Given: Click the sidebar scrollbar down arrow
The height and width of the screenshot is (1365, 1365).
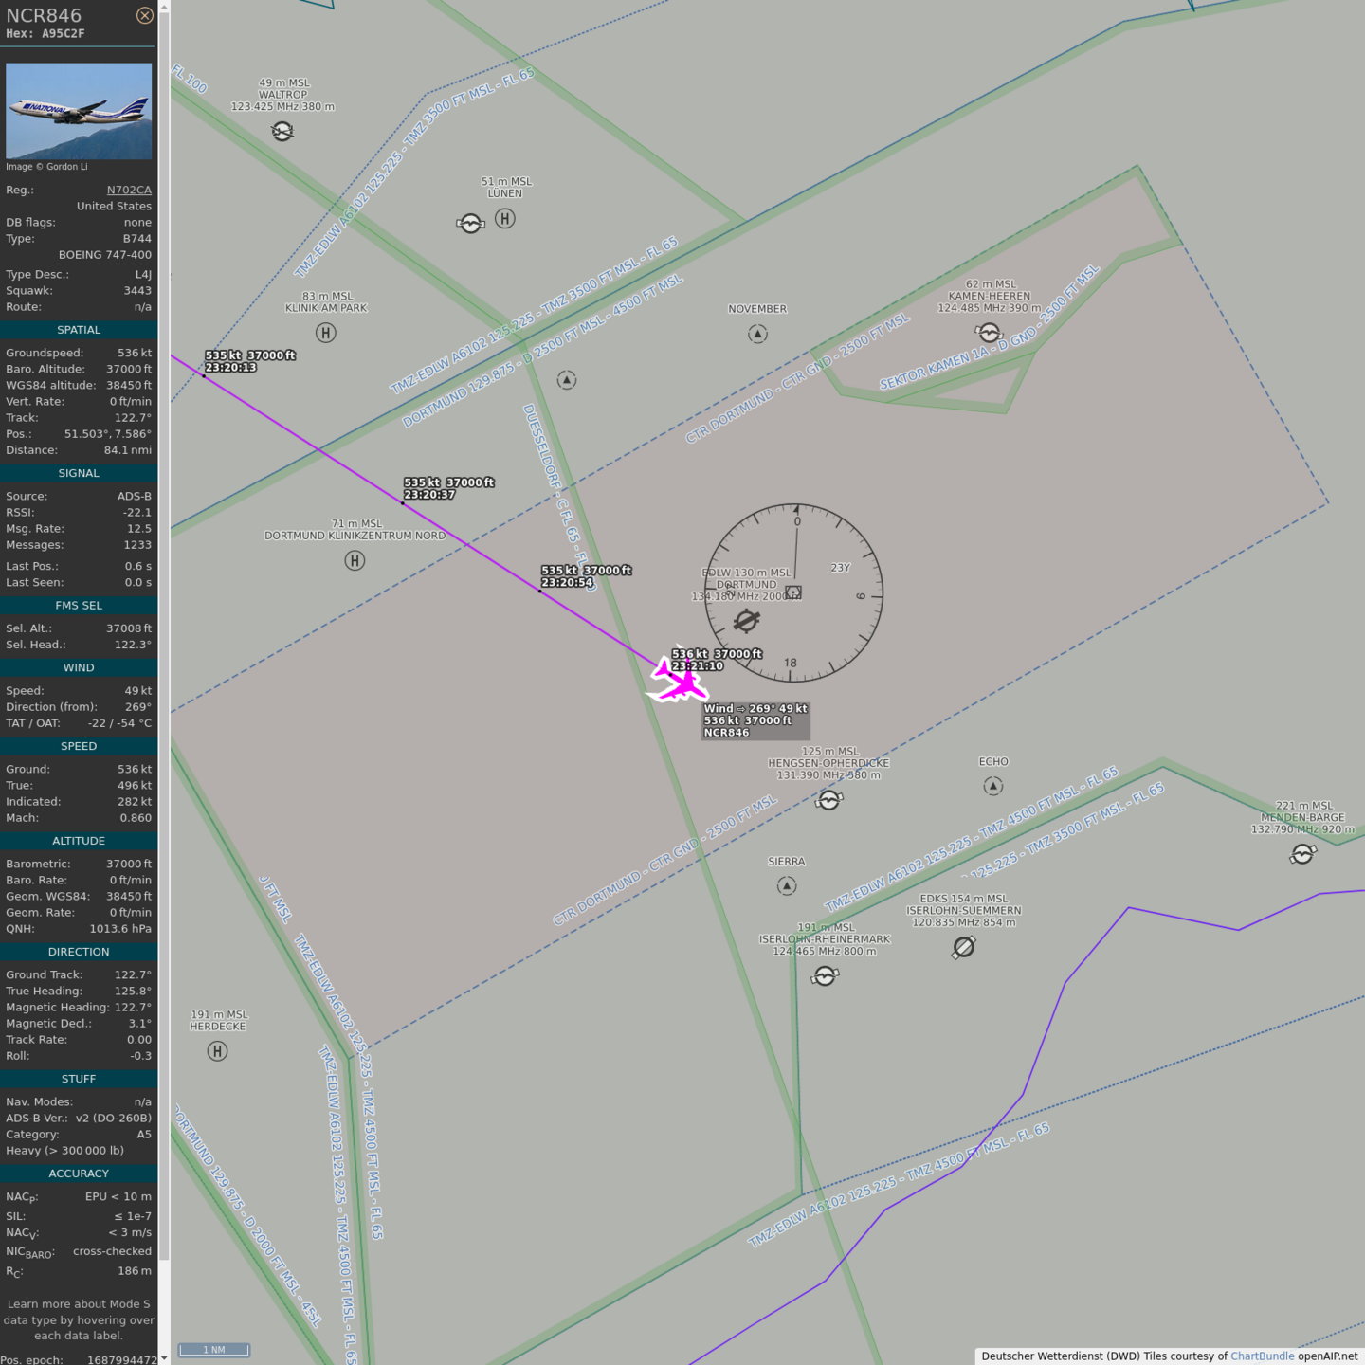Looking at the screenshot, I should (164, 1358).
